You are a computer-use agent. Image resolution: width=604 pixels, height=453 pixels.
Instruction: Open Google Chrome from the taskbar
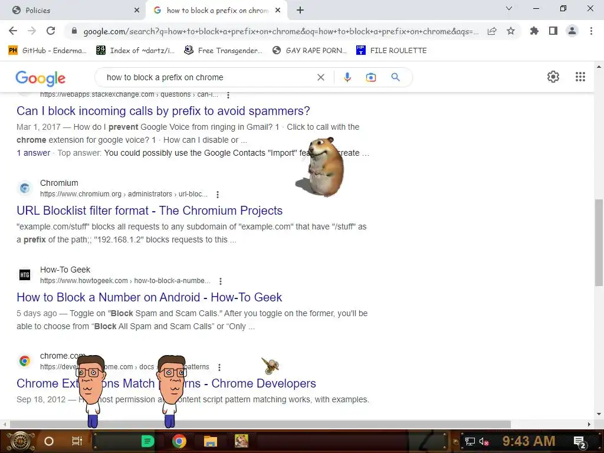(179, 441)
